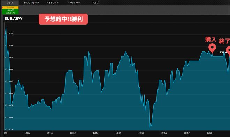Click the 131.455 price axis label
The height and width of the screenshot is (137, 230).
point(9,82)
